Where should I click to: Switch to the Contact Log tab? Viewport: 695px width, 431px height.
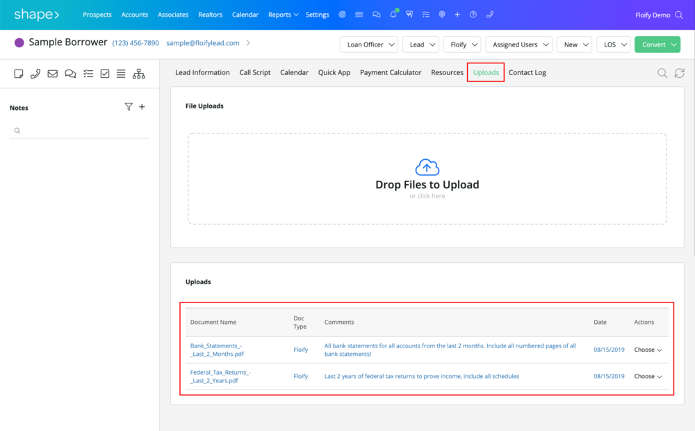point(527,72)
